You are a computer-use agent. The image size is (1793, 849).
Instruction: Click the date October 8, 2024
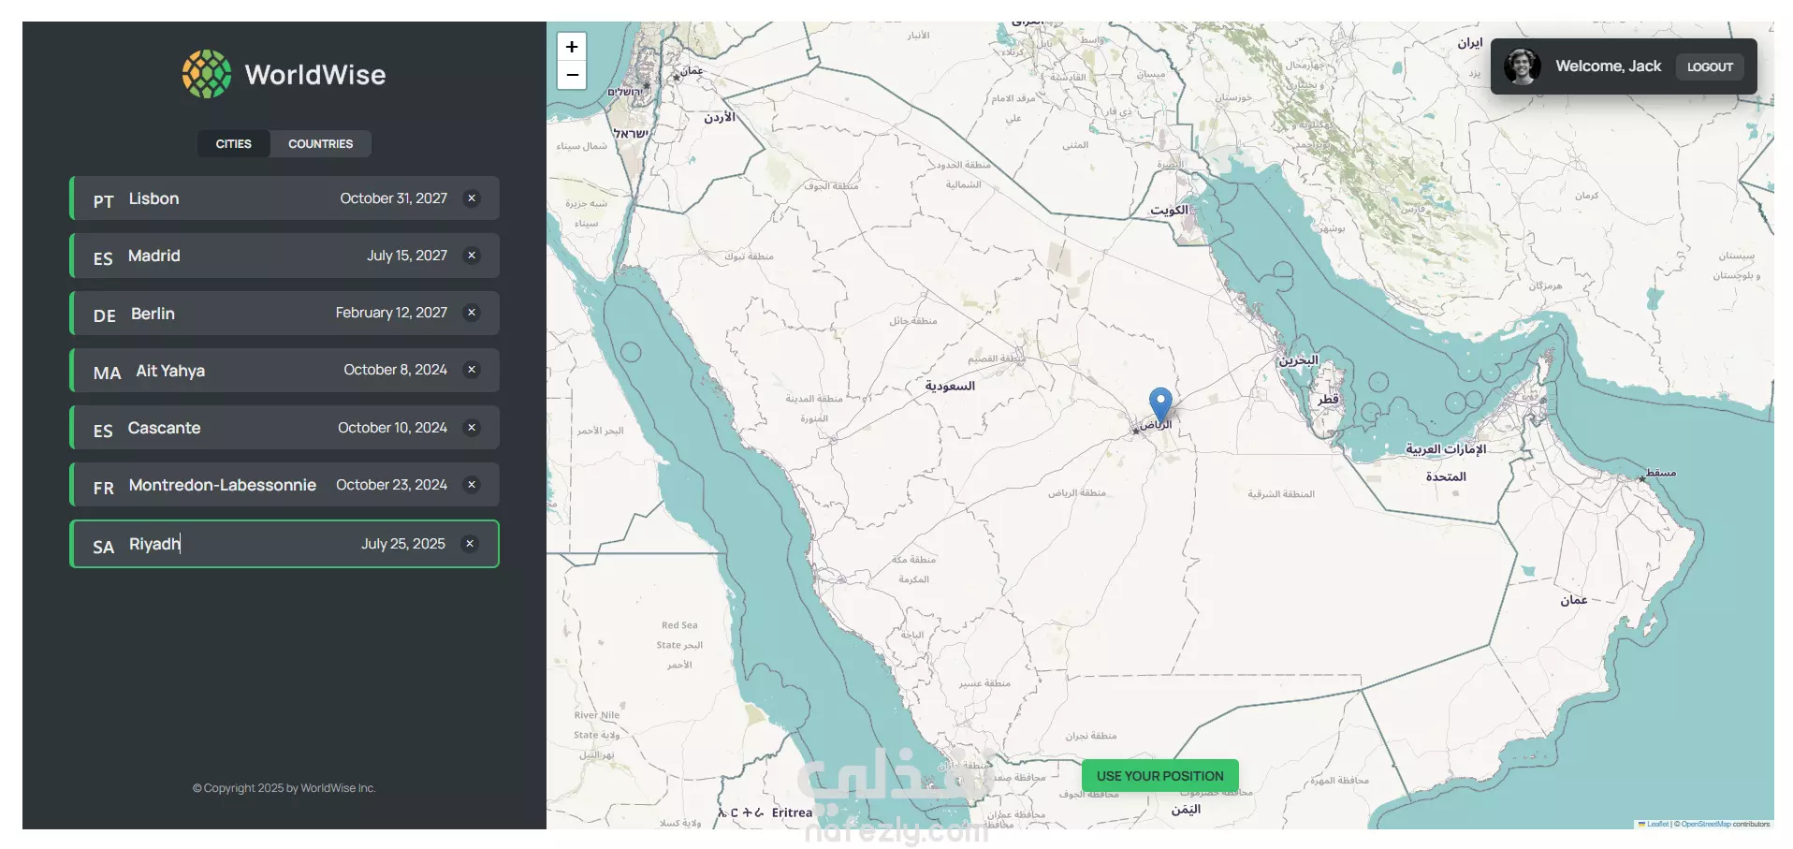[x=396, y=370]
